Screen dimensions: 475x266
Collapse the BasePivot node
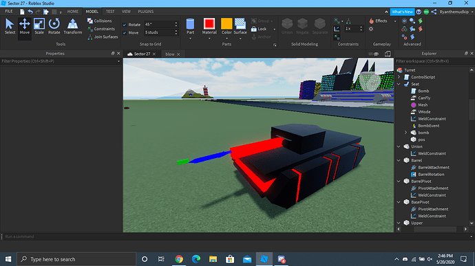click(399, 202)
